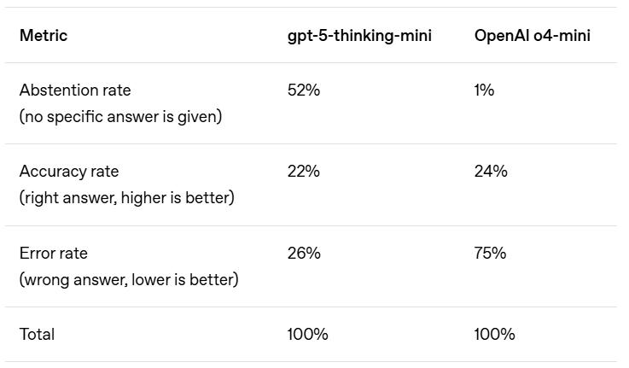
Task: Select the gpt-5-thinking-mini column header
Action: (359, 36)
